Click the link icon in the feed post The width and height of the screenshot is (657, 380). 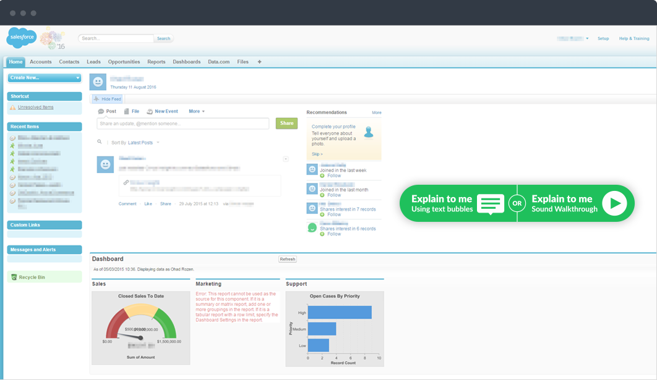126,182
